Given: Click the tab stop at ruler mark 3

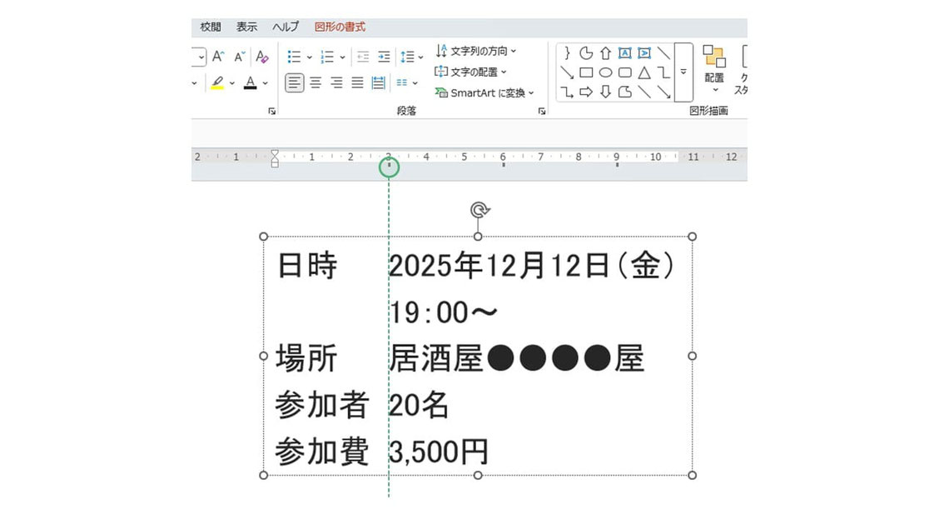Looking at the screenshot, I should [x=389, y=164].
